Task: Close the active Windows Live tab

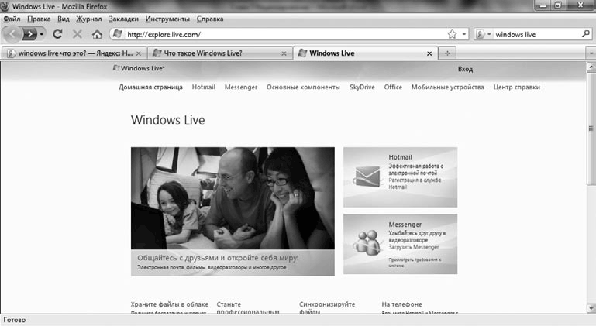Action: (x=429, y=53)
